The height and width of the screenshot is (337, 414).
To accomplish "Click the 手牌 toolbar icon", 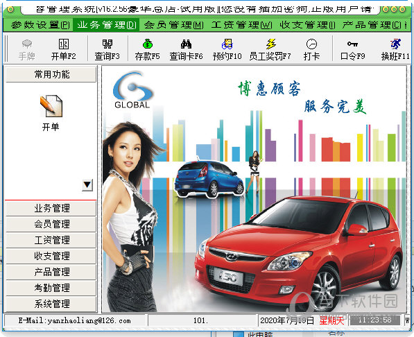I will [27, 49].
